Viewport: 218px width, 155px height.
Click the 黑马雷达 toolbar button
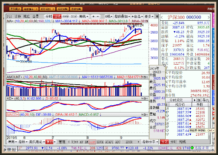[x=15, y=9]
